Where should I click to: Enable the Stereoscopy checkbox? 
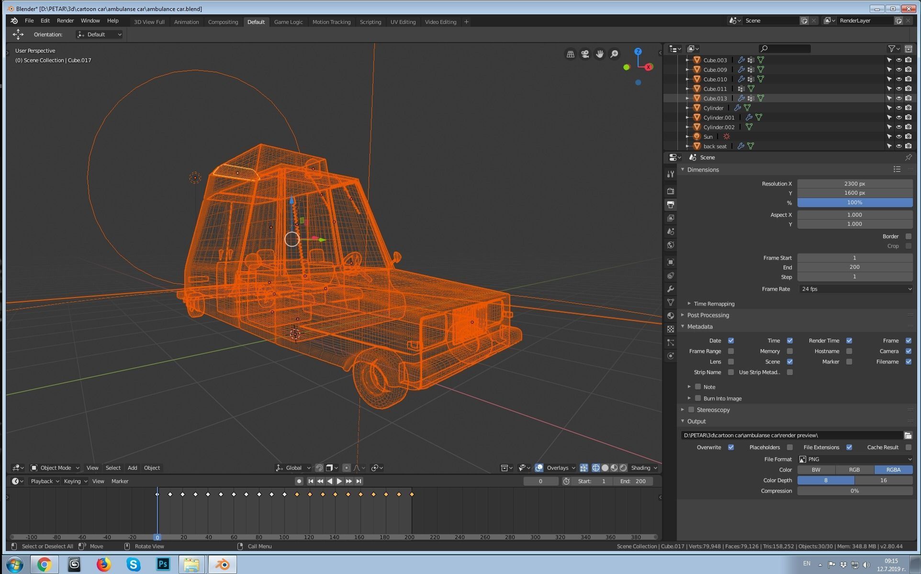coord(691,410)
